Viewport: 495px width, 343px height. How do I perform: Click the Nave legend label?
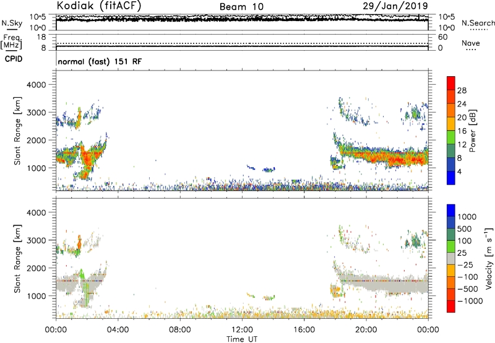tap(471, 43)
